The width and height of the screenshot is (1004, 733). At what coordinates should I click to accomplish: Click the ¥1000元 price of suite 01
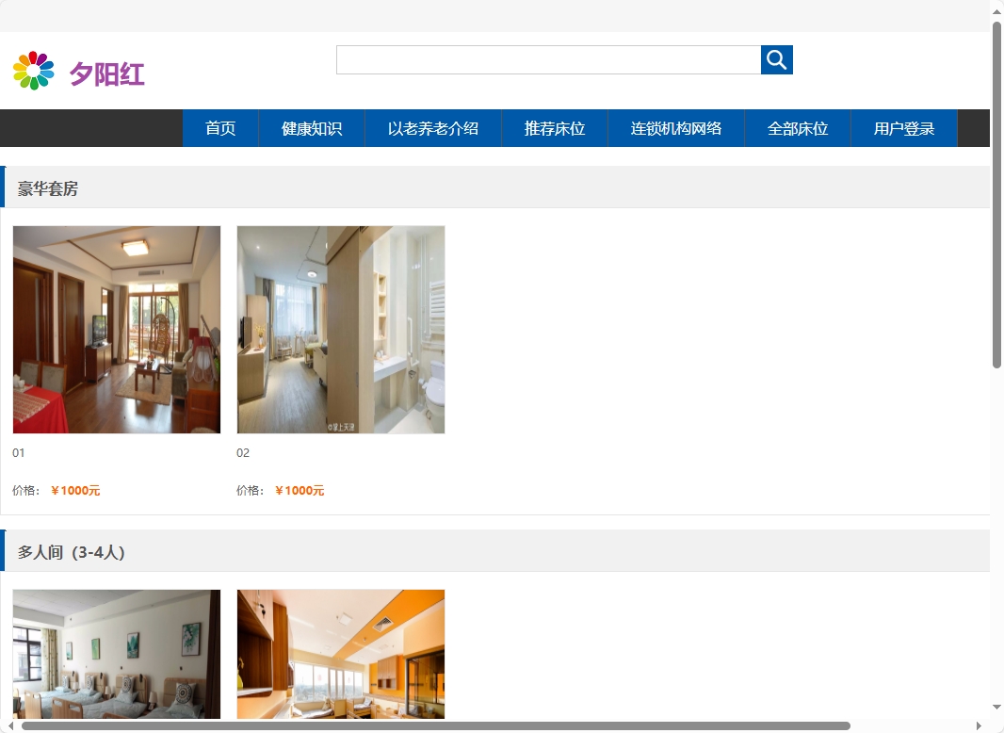click(x=75, y=490)
